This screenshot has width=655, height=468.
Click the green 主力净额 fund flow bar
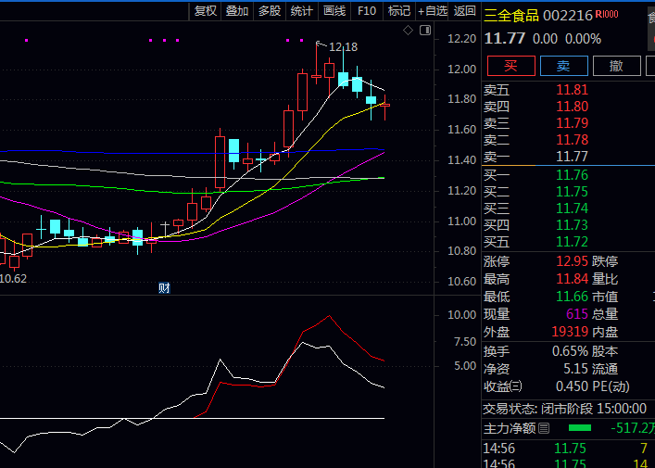[x=579, y=428]
